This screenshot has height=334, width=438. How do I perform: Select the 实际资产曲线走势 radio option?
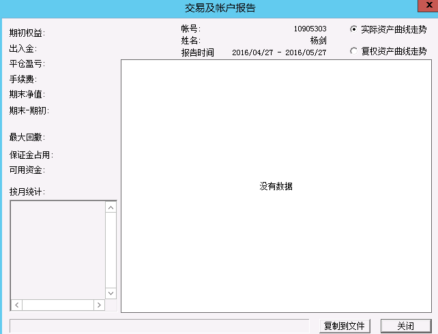point(353,29)
